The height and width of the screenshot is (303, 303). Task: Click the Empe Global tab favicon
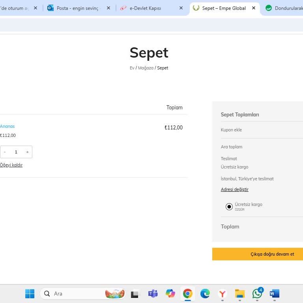196,8
